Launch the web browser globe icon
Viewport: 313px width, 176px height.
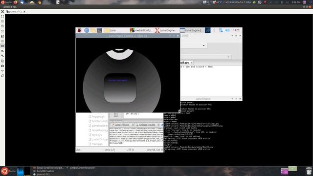pyautogui.click(x=87, y=30)
